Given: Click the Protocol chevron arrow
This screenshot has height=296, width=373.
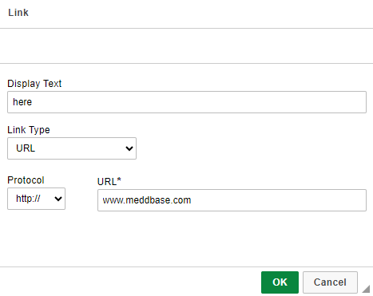Looking at the screenshot, I should (58, 199).
